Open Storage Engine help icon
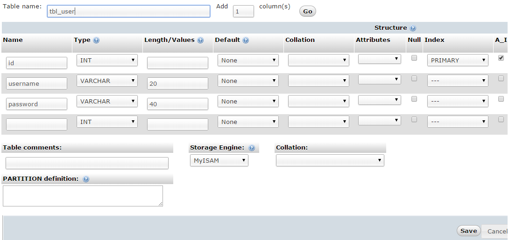Image resolution: width=509 pixels, height=240 pixels. click(x=252, y=148)
